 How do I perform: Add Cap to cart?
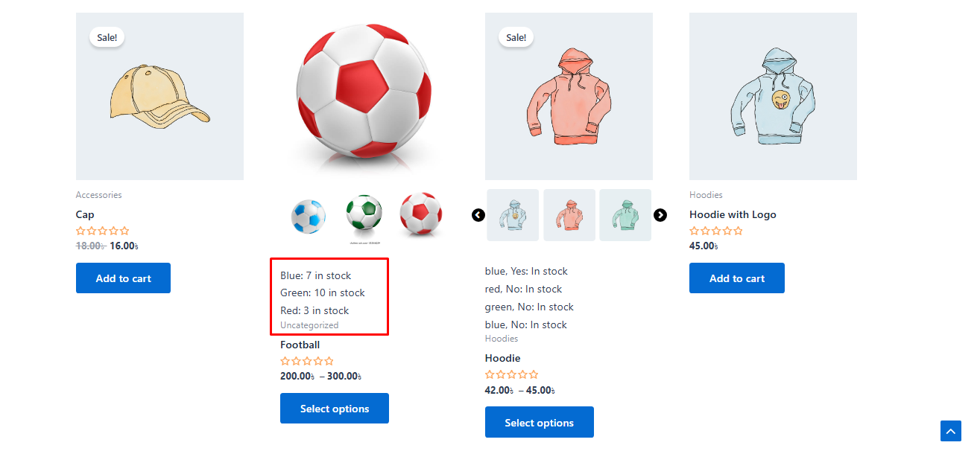tap(123, 278)
